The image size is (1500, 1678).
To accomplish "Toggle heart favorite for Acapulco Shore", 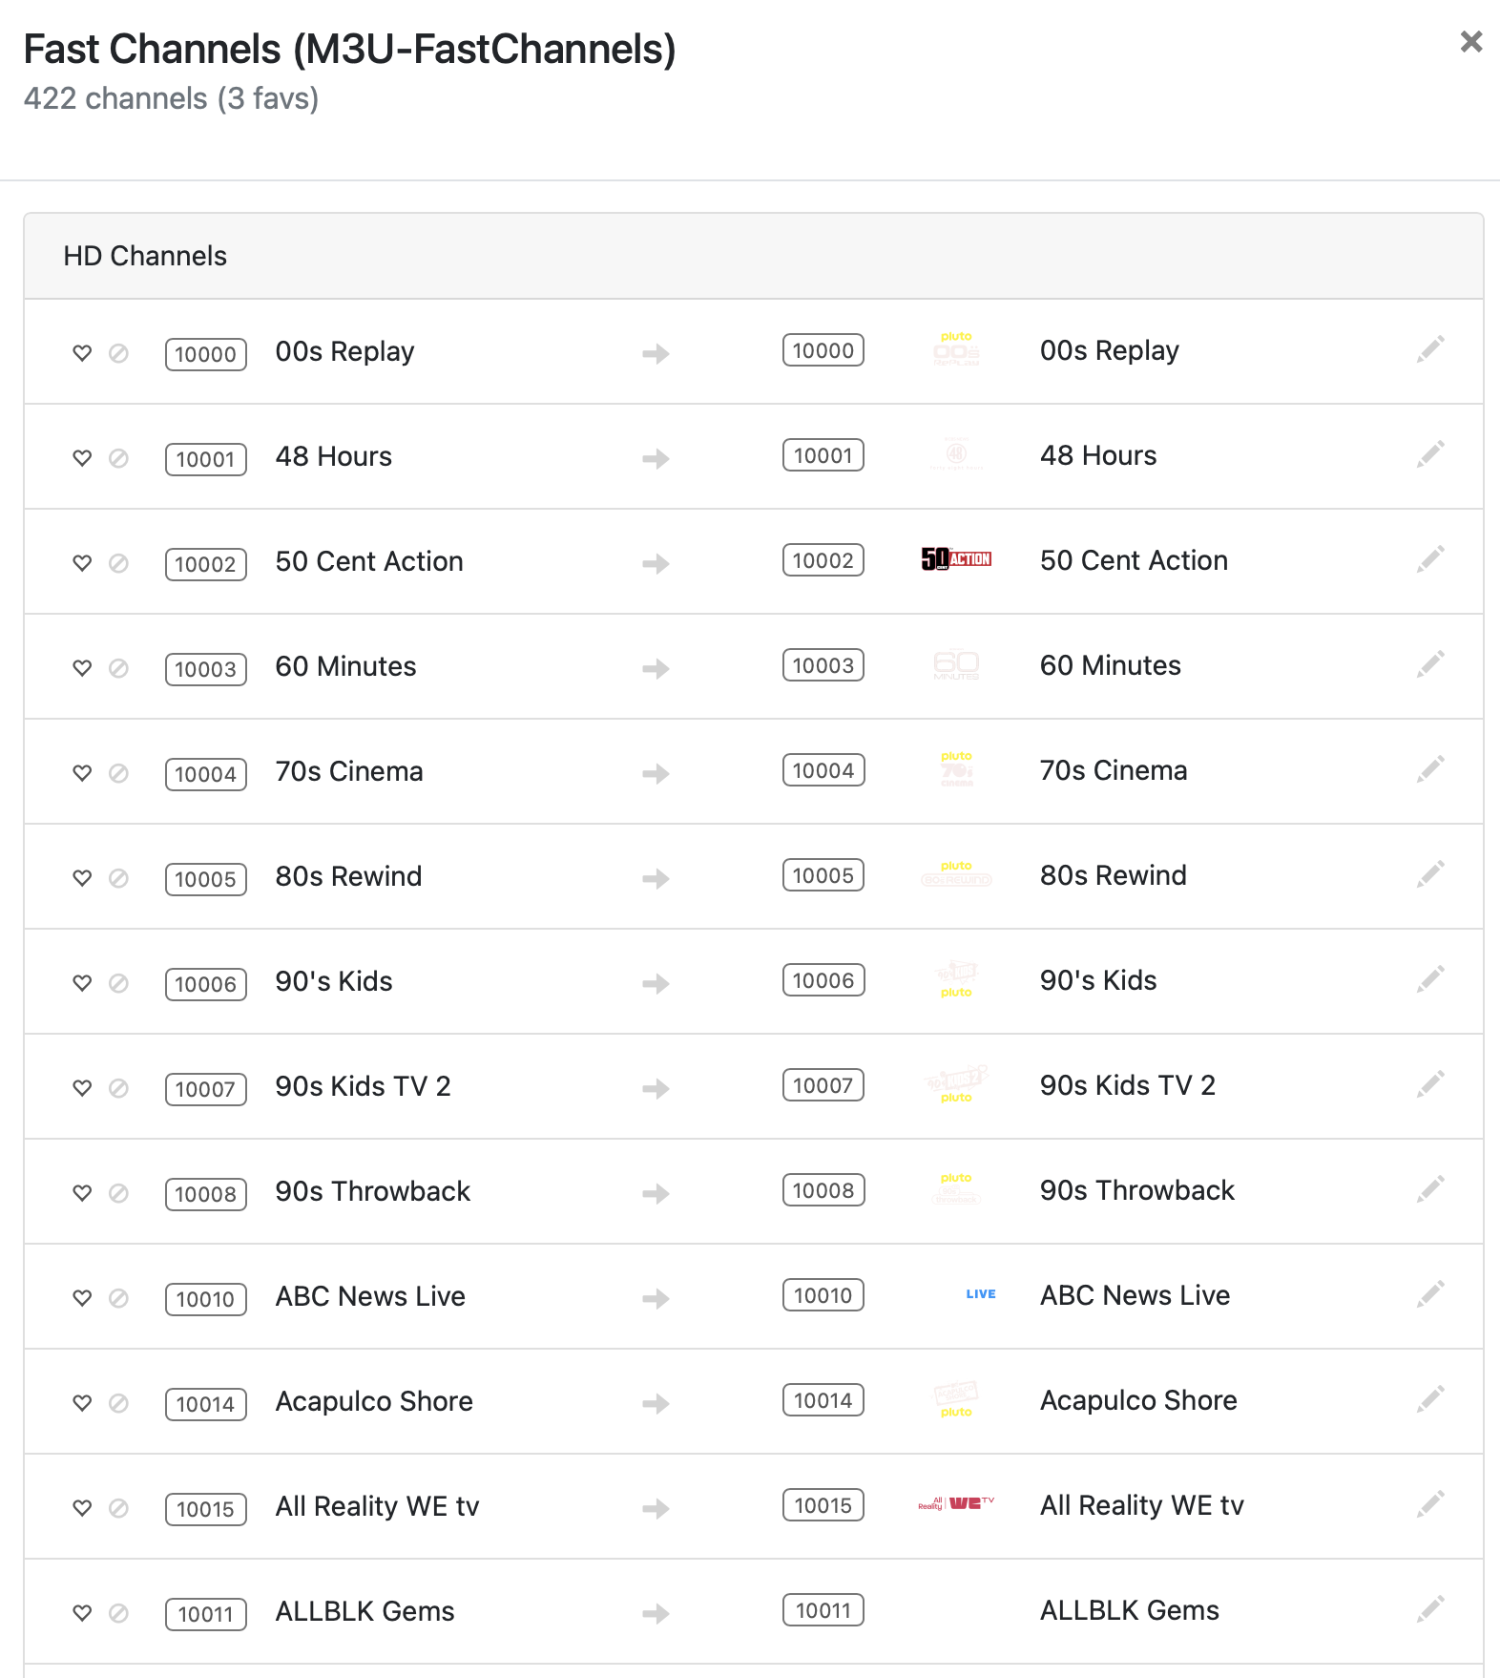I will [x=83, y=1403].
